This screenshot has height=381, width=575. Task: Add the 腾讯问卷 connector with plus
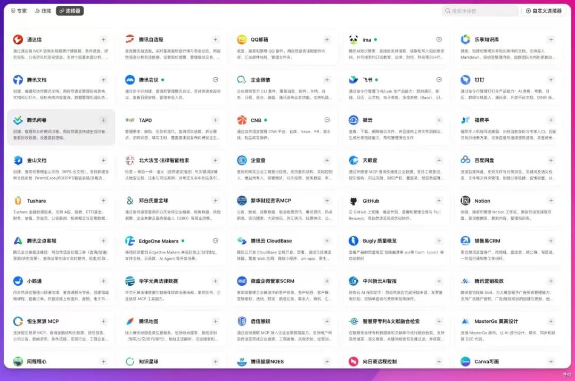click(x=103, y=120)
